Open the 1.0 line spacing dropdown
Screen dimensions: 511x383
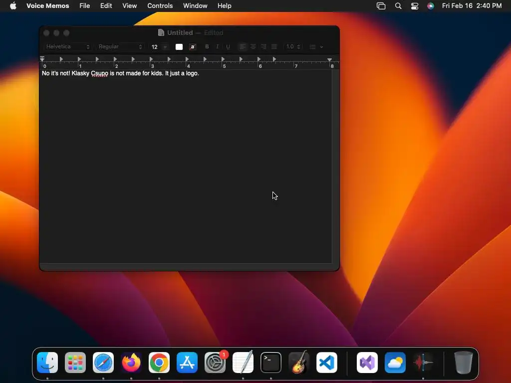coord(293,46)
